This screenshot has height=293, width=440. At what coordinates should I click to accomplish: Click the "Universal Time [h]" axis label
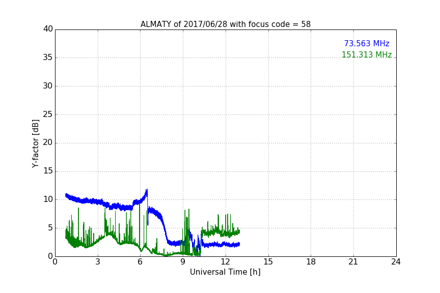click(x=225, y=272)
